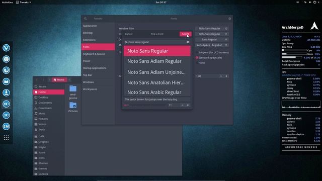This screenshot has width=322, height=181.
Task: Go forward in Files window
Action: 43,80
